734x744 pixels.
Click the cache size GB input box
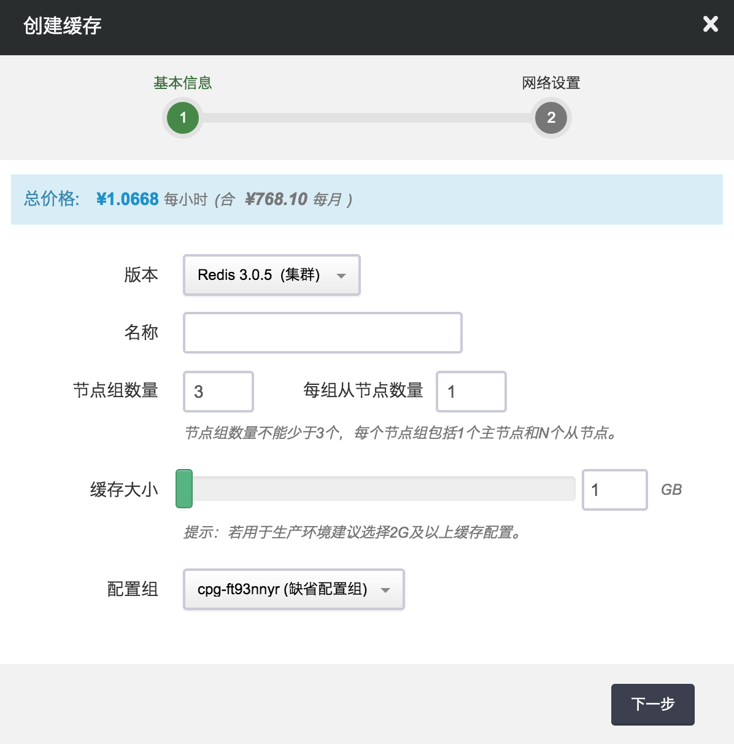pos(614,490)
